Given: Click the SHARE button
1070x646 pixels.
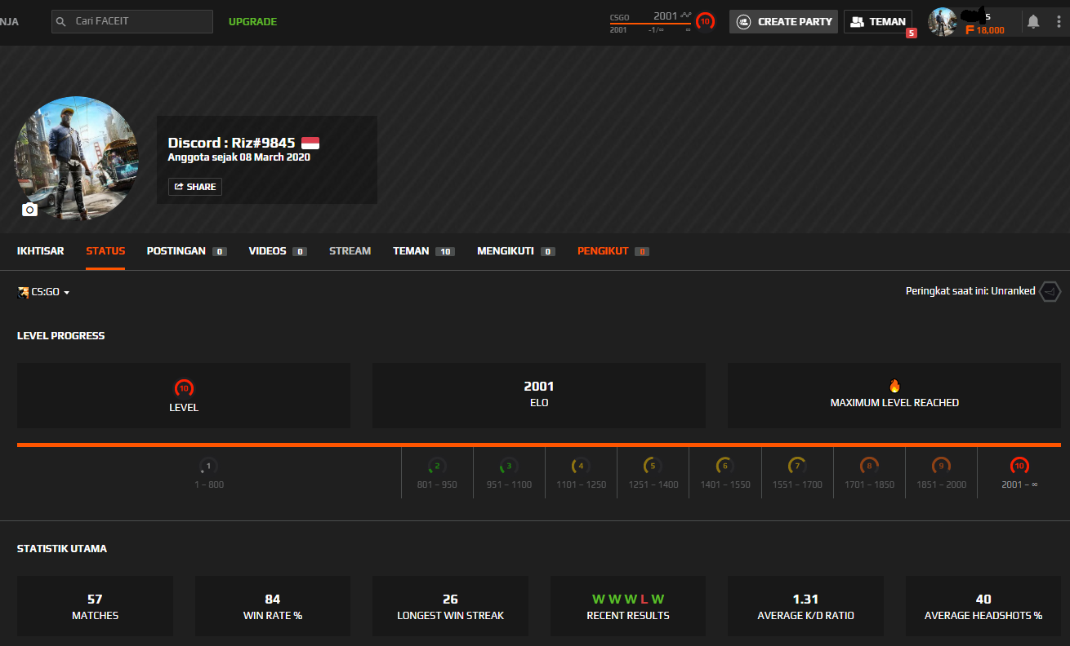Looking at the screenshot, I should (194, 187).
